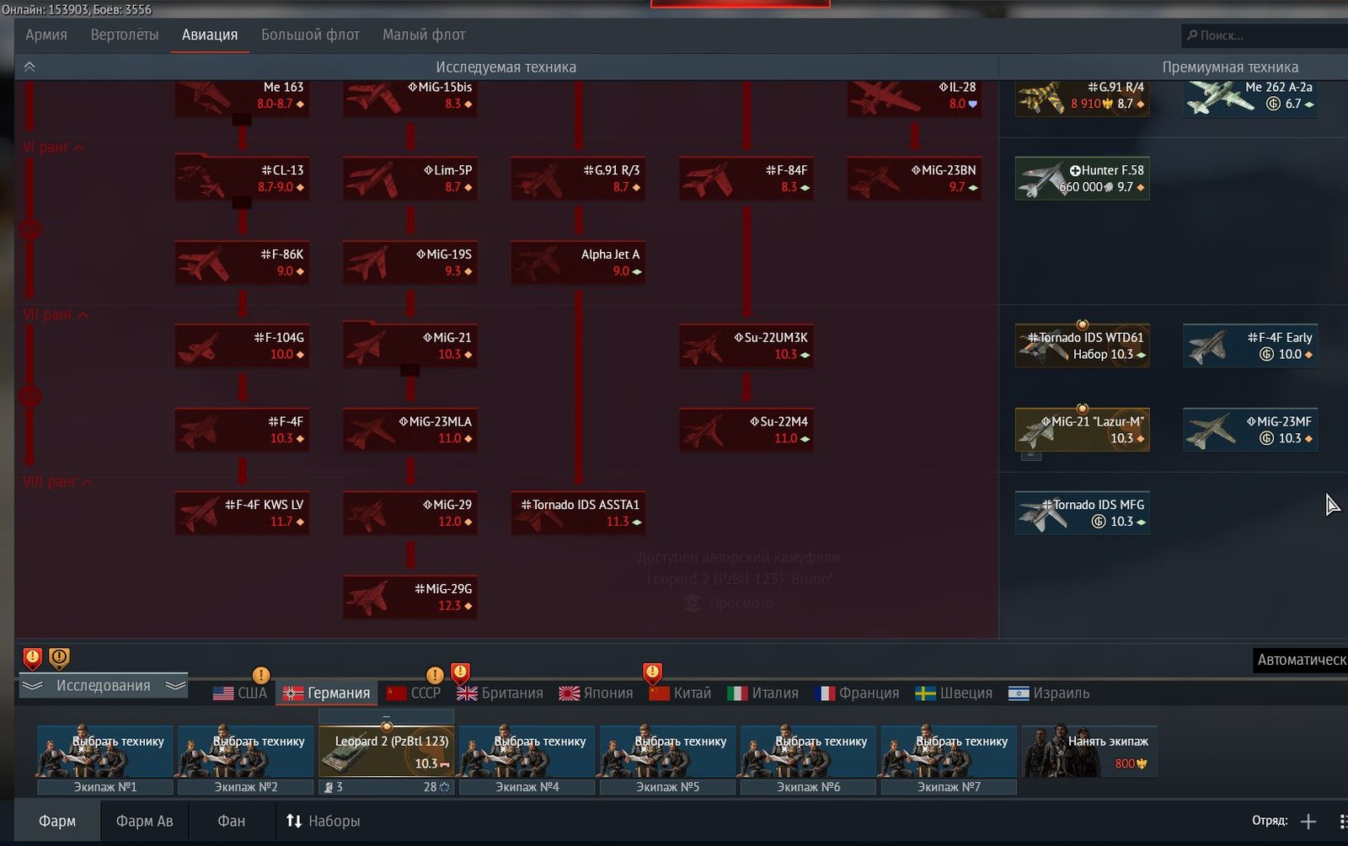1348x846 pixels.
Task: Select G.91 R/3 aircraft card
Action: (x=578, y=179)
